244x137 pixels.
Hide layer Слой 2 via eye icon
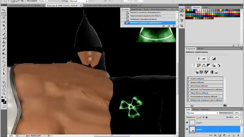click(187, 129)
